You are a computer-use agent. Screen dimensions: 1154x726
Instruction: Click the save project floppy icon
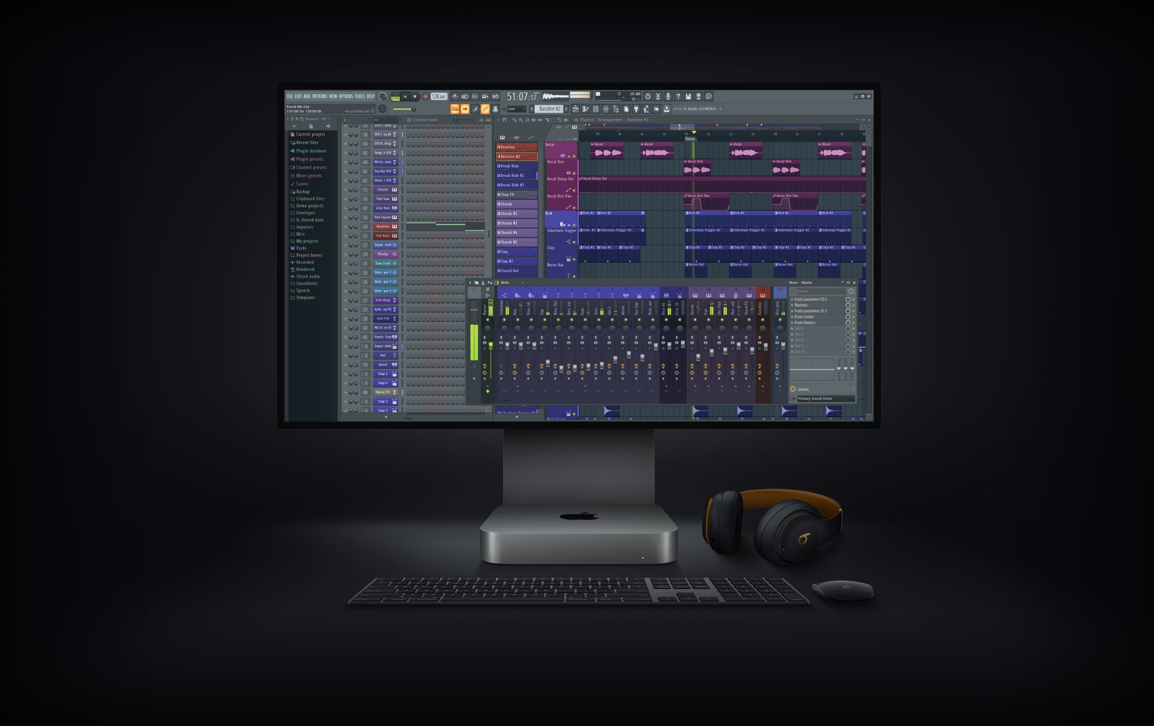(x=688, y=96)
